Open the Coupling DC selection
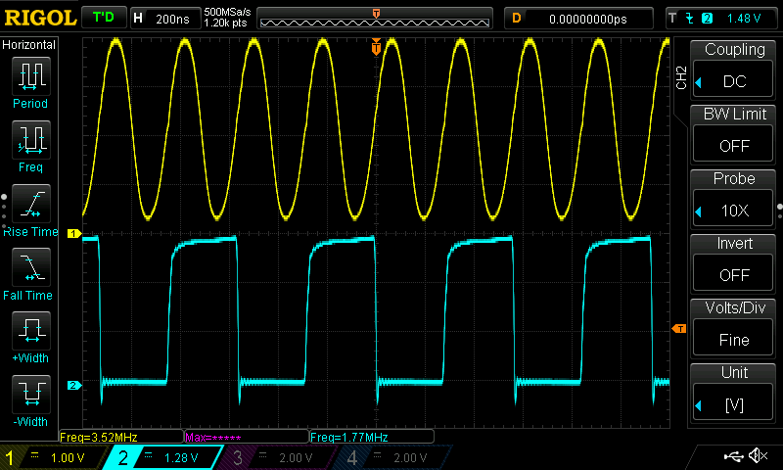This screenshot has width=783, height=470. click(x=733, y=81)
